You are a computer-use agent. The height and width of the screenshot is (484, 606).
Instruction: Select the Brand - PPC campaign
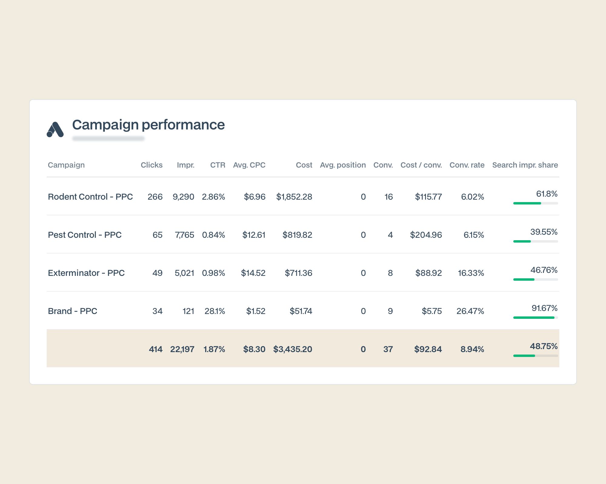(73, 311)
